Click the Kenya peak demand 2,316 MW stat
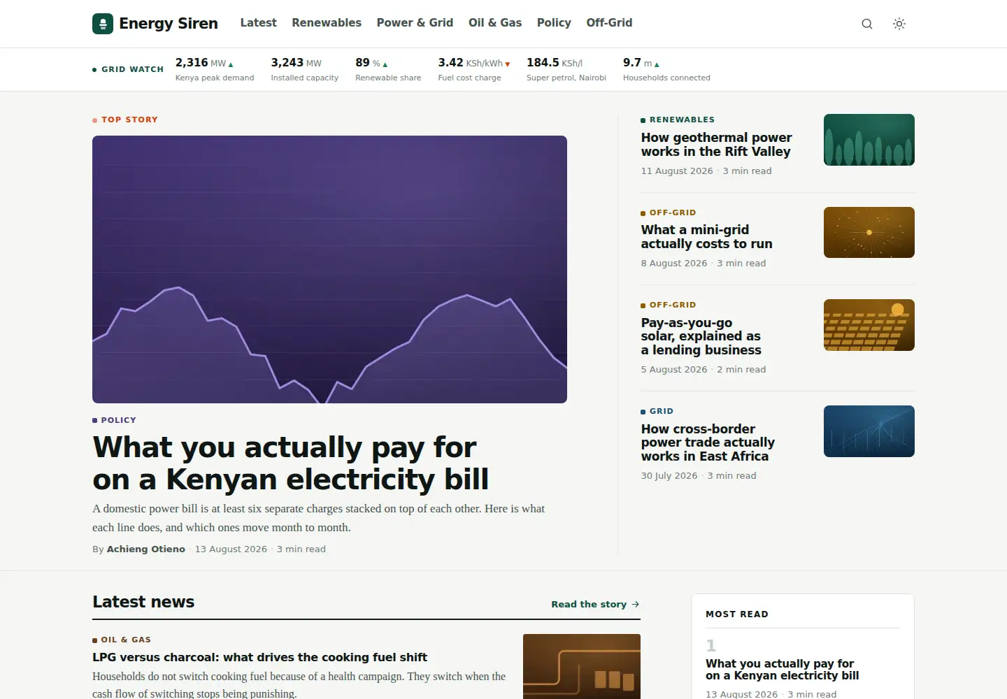This screenshot has width=1007, height=699. point(215,69)
